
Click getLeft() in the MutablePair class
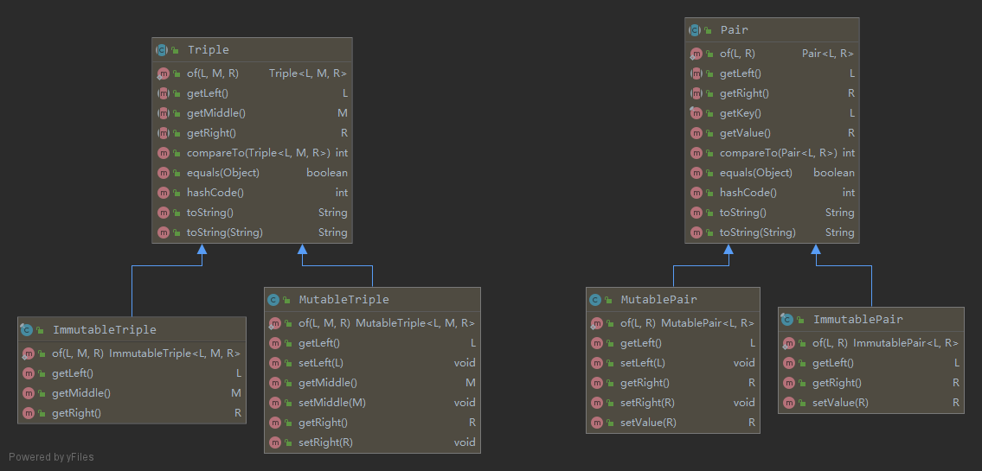click(641, 343)
